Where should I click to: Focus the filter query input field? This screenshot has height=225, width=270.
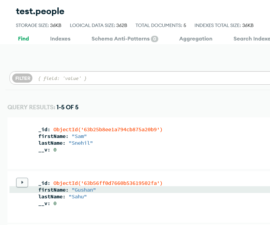152,78
